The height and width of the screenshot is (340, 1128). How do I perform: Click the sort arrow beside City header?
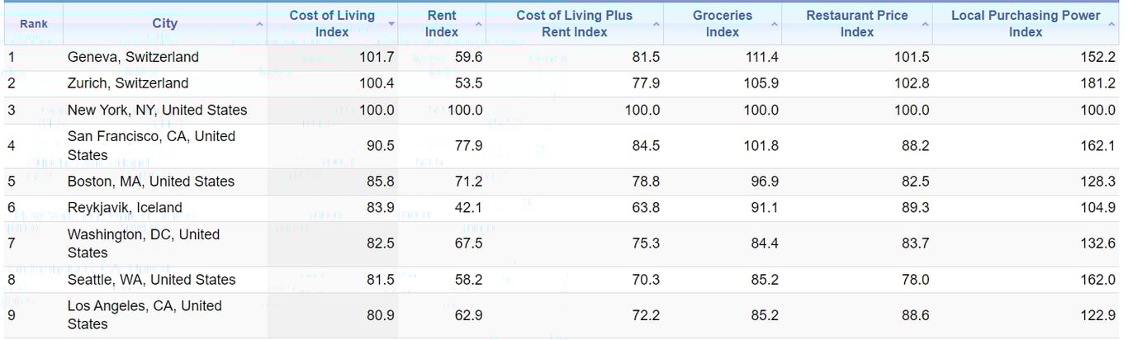[260, 24]
